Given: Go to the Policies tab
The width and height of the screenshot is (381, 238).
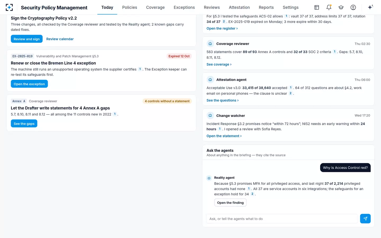Looking at the screenshot, I should click(x=130, y=7).
